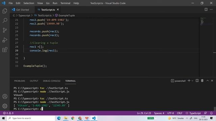This screenshot has width=216, height=121.
Task: Change encoding via UTF-8 status item
Action: 170,113
